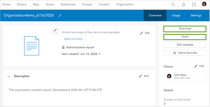Screen dimensions: 210x107
Task: Click the Share button
Action: pyautogui.click(x=185, y=37)
